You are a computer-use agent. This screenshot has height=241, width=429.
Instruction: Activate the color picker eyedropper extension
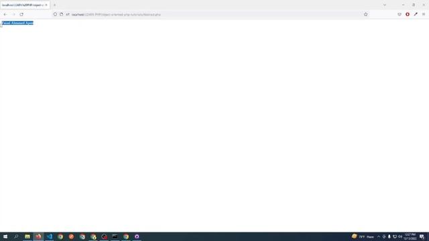tap(416, 14)
